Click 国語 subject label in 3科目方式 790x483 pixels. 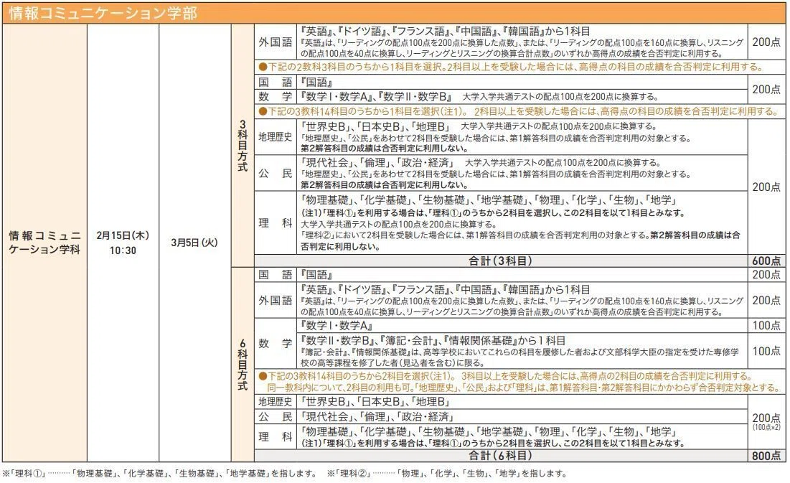[275, 83]
